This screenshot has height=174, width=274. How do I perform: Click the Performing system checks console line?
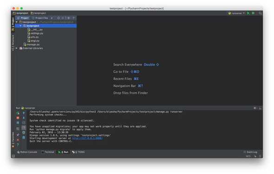pyautogui.click(x=48, y=115)
